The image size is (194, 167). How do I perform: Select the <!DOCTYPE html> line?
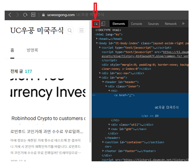pyautogui.click(x=108, y=30)
